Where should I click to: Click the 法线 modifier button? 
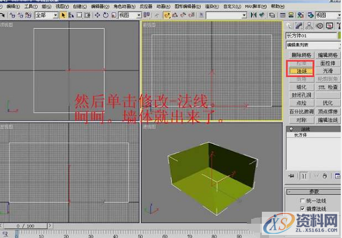coord(301,71)
